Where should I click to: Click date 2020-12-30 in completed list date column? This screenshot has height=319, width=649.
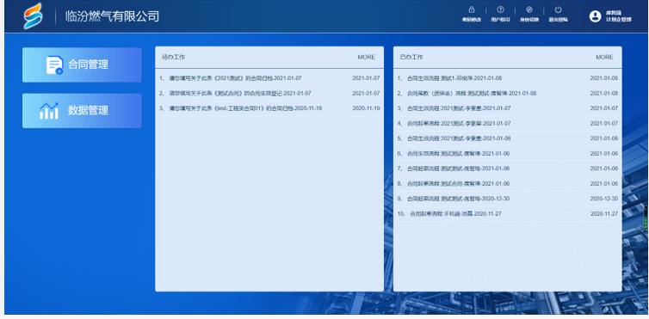pos(604,199)
